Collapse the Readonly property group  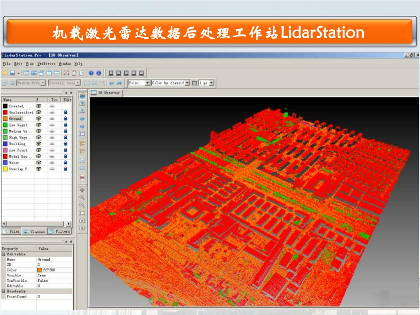[x=3, y=291]
